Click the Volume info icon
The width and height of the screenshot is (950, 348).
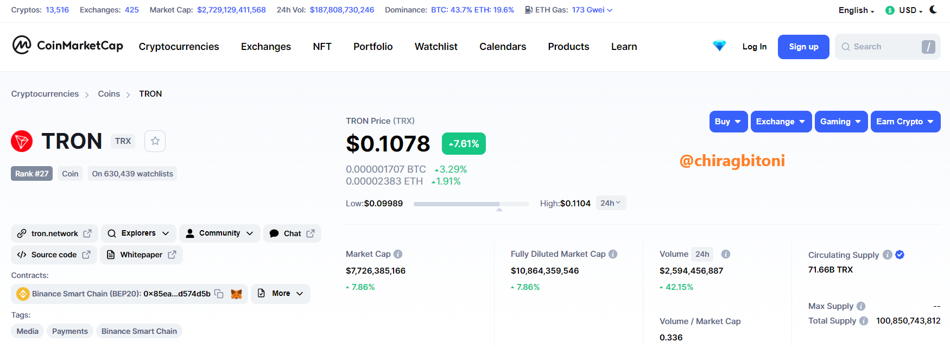(x=726, y=254)
